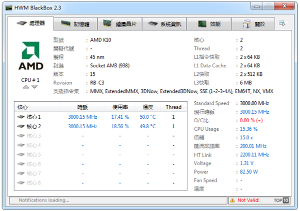The image size is (300, 211).
Task: Go to the 系統資訊 tab
Action: (x=164, y=23)
